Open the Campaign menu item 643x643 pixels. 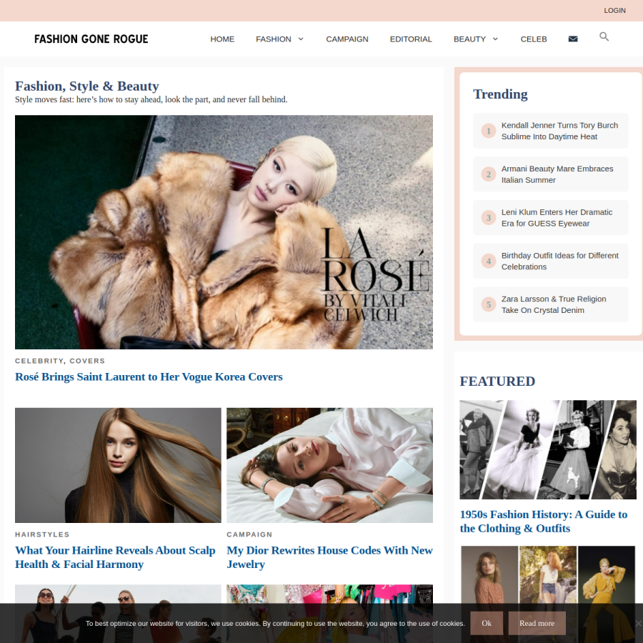(347, 39)
